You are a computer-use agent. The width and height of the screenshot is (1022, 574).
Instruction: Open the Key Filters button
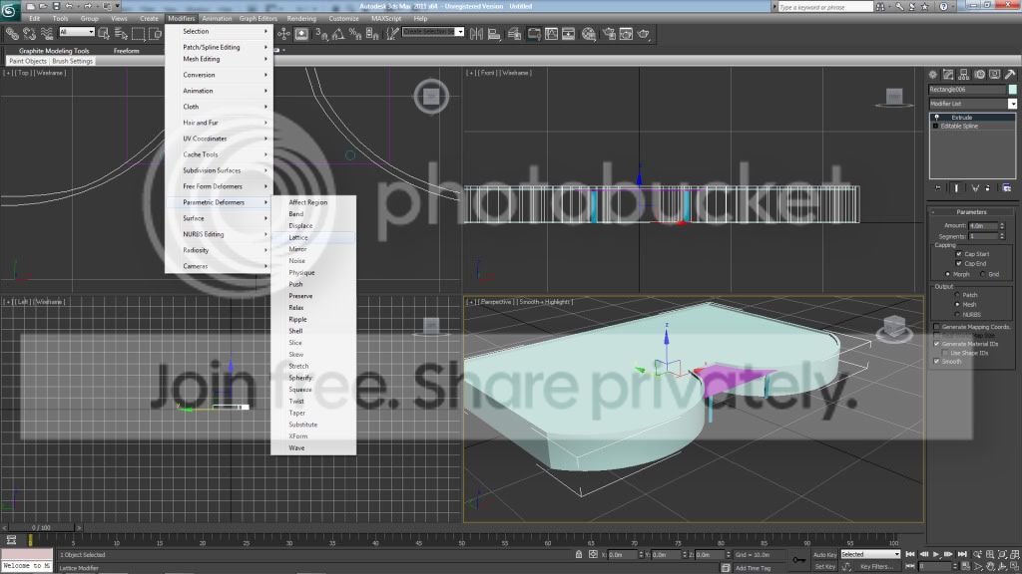click(874, 566)
